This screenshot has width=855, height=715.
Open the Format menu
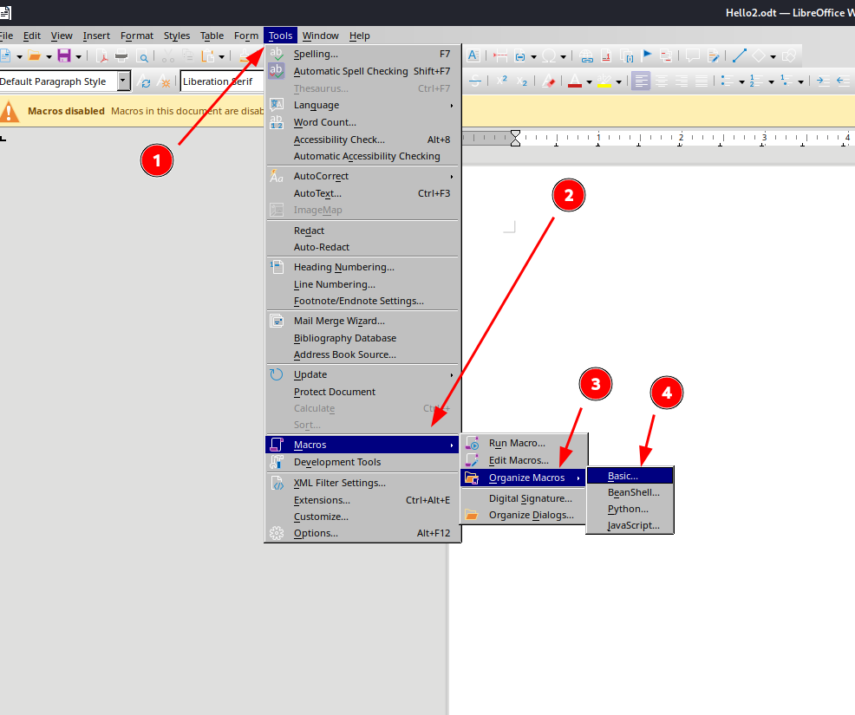(137, 36)
